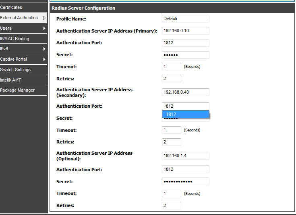Expand the Users submenu

click(x=44, y=28)
